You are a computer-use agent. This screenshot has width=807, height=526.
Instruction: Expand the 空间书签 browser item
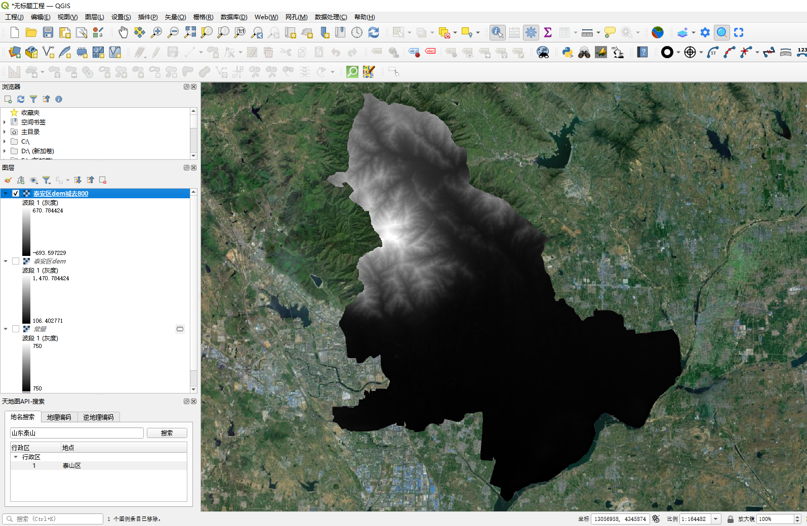point(5,122)
